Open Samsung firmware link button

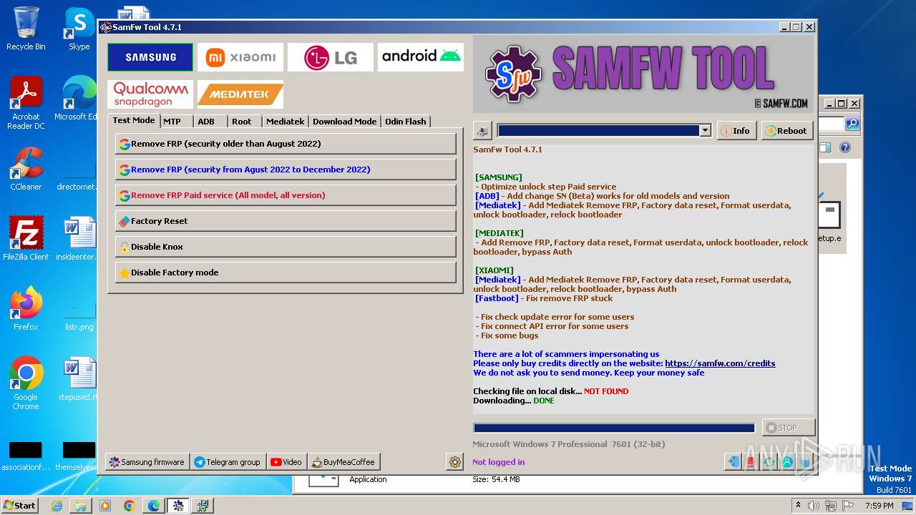[x=147, y=462]
